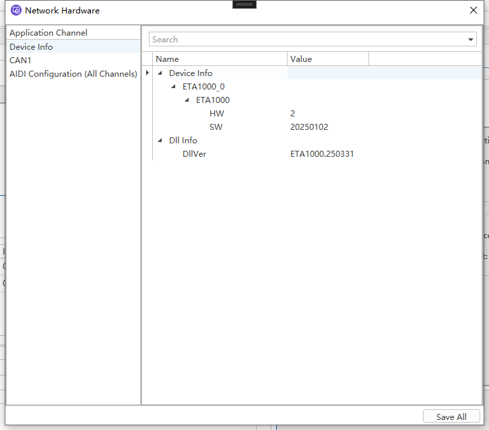Image resolution: width=489 pixels, height=430 pixels.
Task: Open the Application Channel section
Action: click(48, 33)
